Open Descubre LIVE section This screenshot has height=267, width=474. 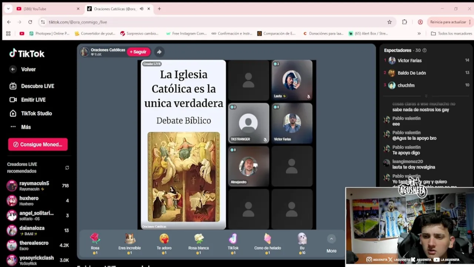(x=32, y=86)
